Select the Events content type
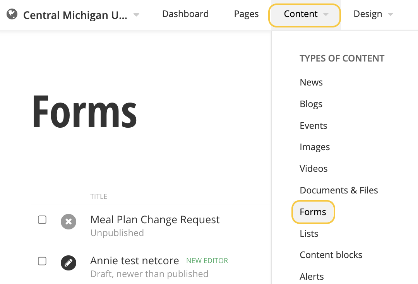The image size is (418, 284). coord(313,125)
